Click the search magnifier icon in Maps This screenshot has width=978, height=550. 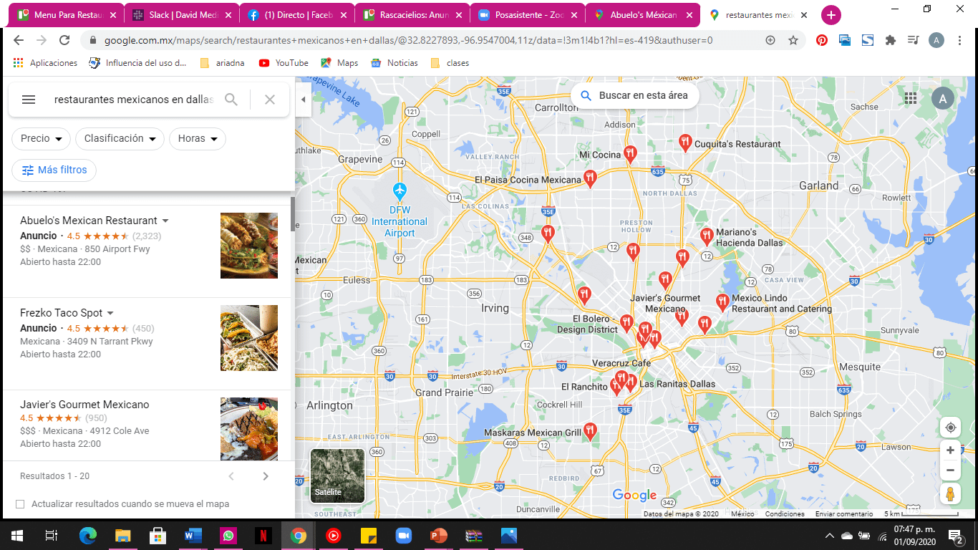231,100
